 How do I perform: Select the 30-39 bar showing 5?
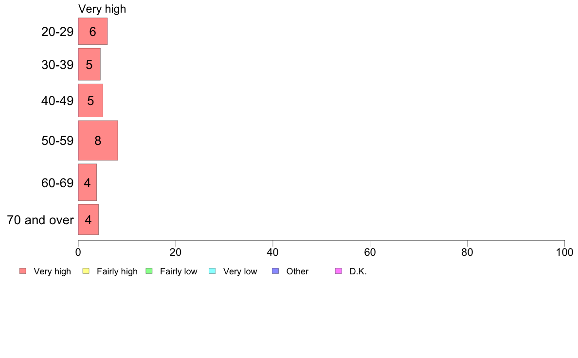pyautogui.click(x=89, y=64)
